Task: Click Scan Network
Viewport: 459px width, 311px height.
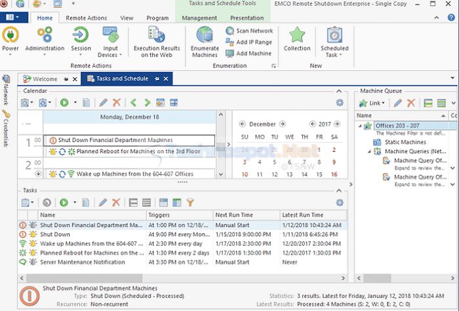Action: [x=249, y=31]
